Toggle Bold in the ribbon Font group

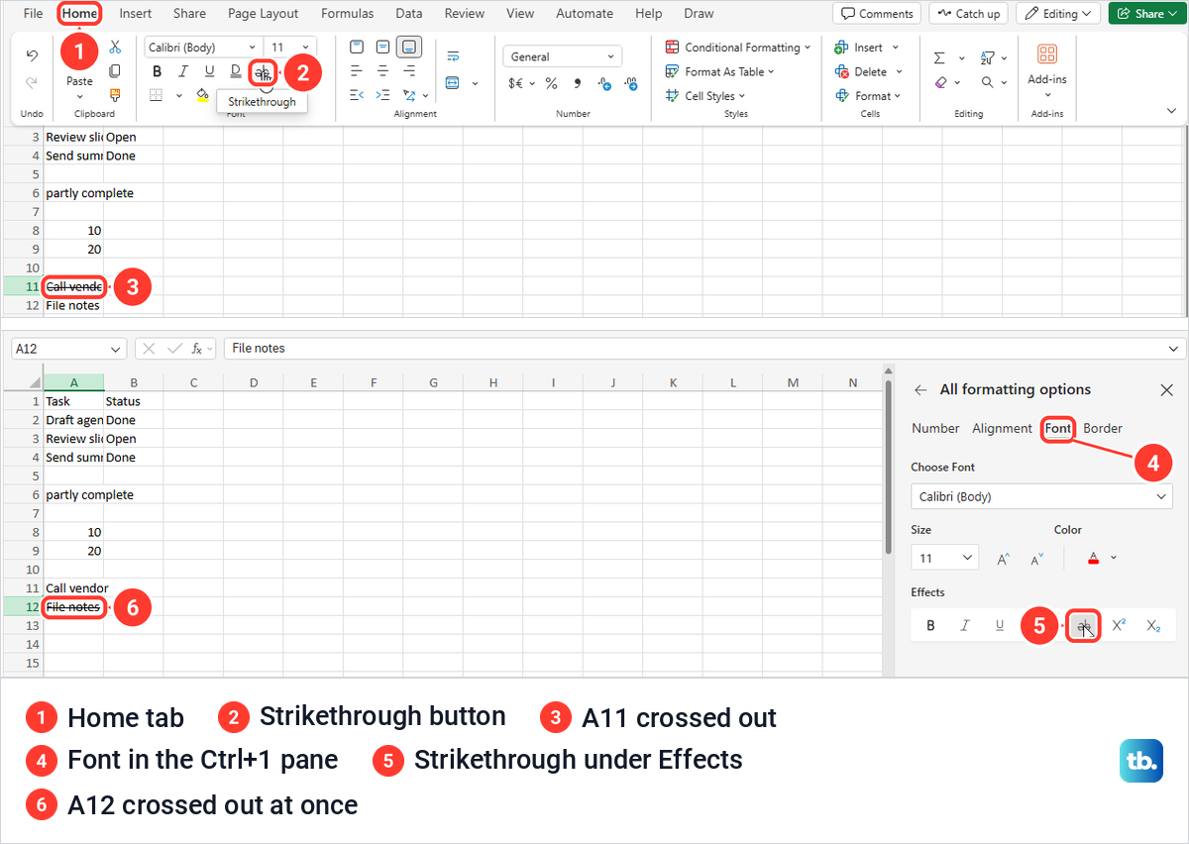157,71
